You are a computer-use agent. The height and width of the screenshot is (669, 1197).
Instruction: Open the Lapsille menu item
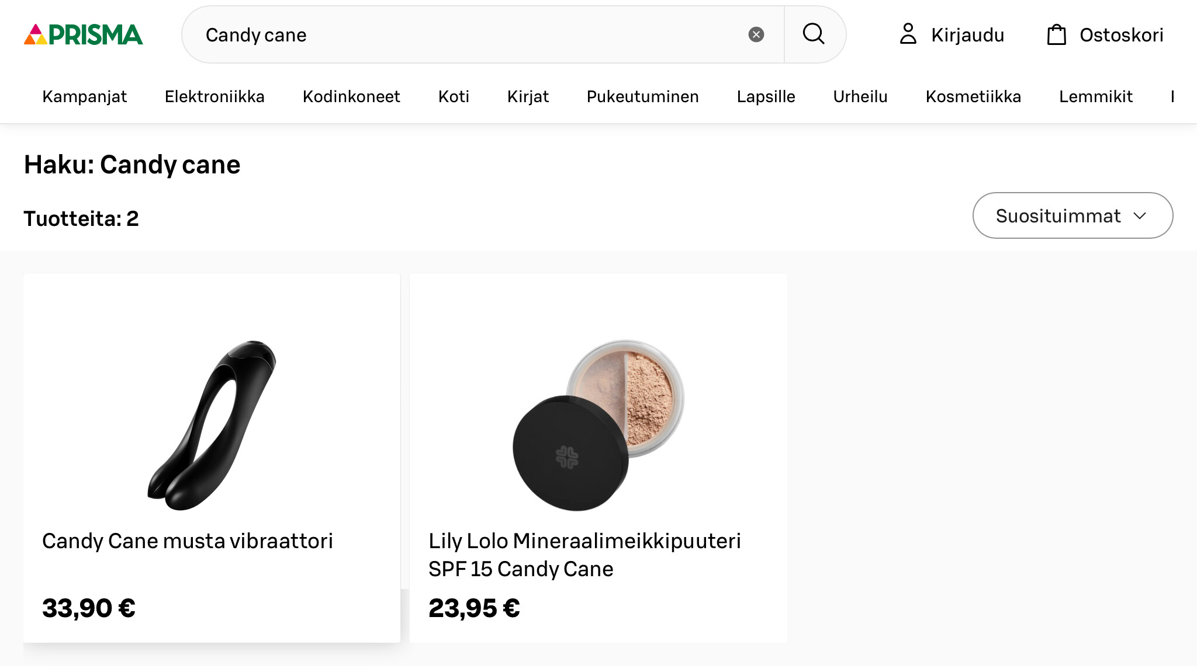[766, 97]
